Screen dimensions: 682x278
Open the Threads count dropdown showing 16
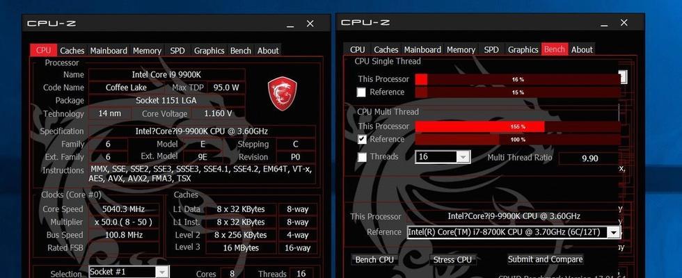click(x=443, y=157)
